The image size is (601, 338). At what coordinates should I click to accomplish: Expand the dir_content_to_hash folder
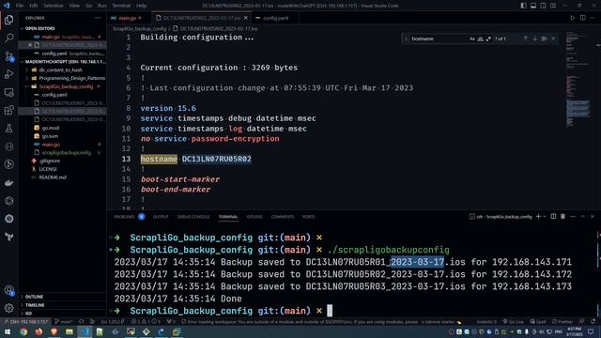pyautogui.click(x=60, y=69)
